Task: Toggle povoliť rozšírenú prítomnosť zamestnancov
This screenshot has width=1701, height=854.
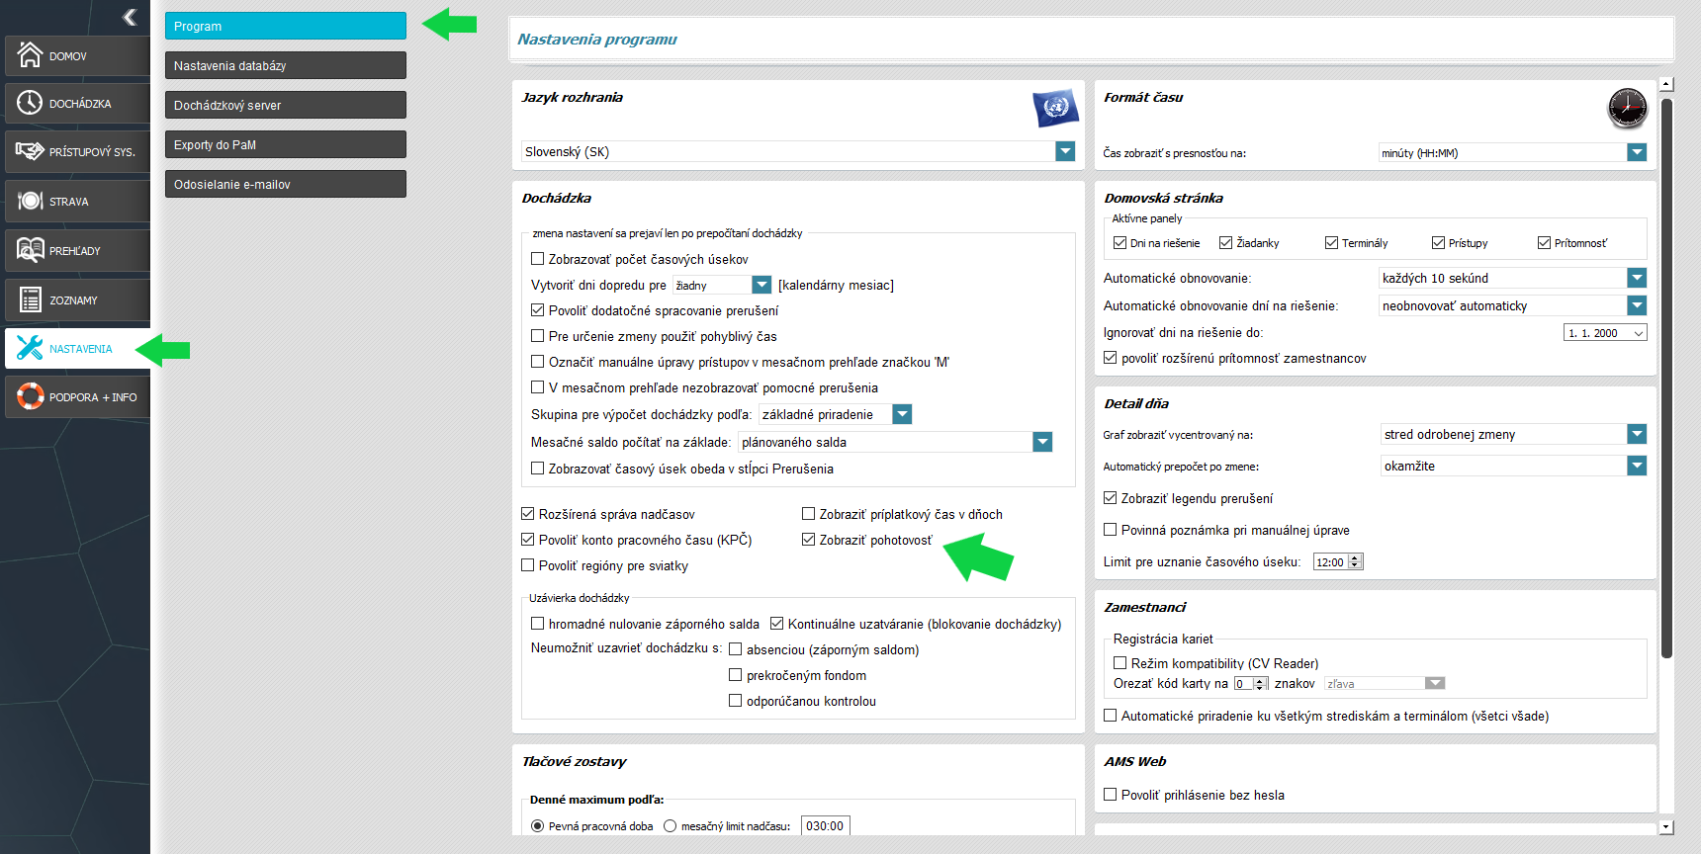Action: click(1111, 358)
